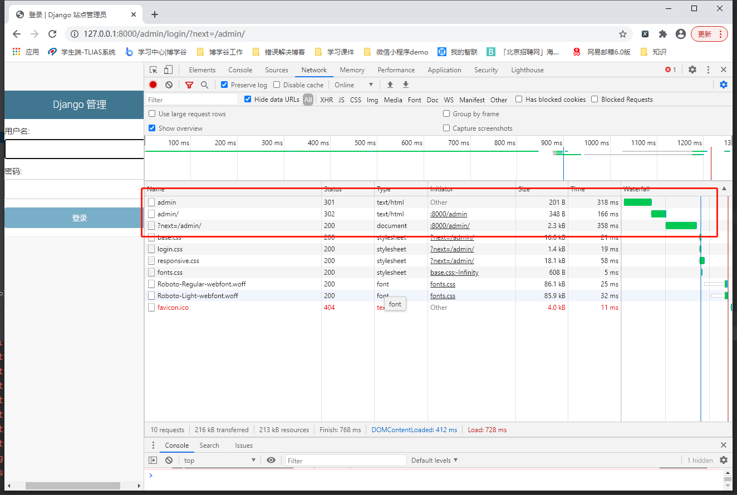Viewport: 737px width, 495px height.
Task: Open Default levels dropdown
Action: coord(434,460)
